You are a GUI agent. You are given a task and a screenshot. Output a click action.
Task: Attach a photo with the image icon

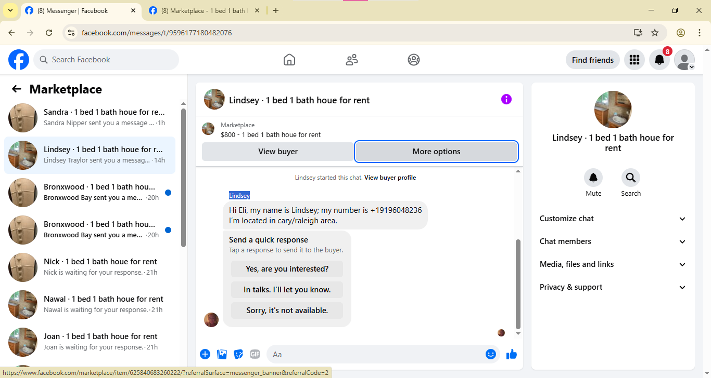(x=222, y=354)
